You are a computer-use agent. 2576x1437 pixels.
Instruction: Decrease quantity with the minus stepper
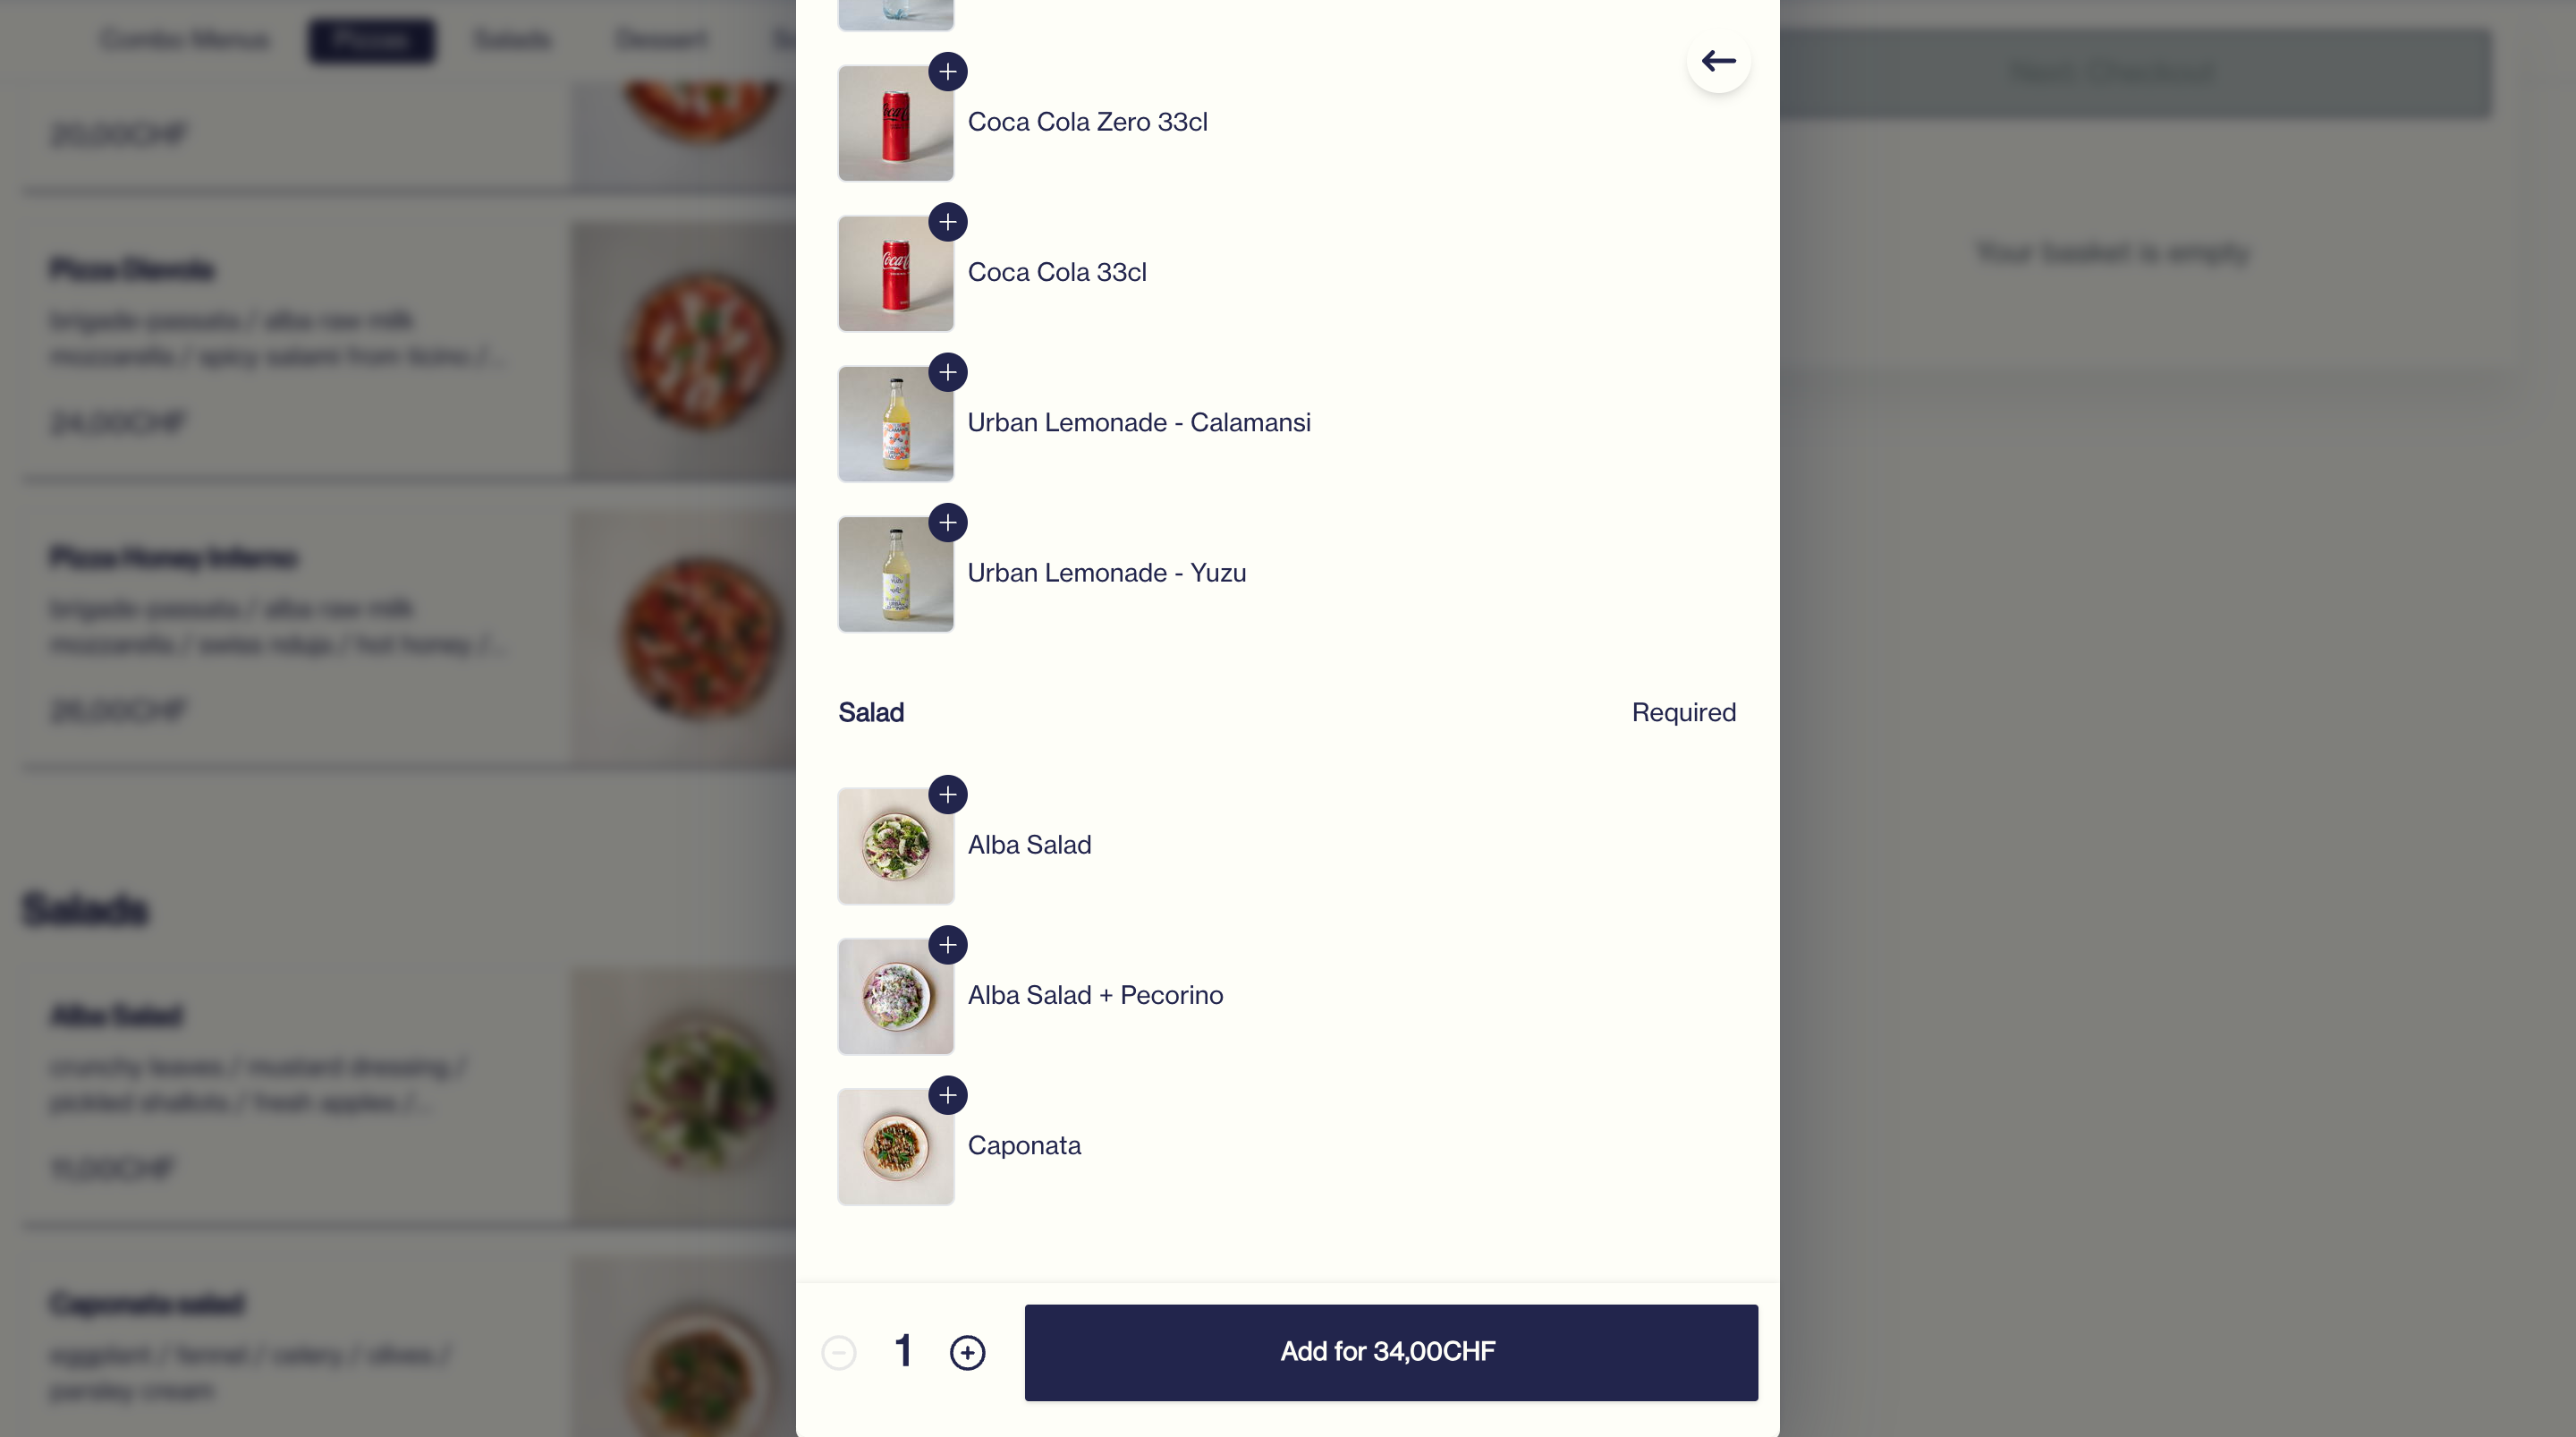(839, 1353)
